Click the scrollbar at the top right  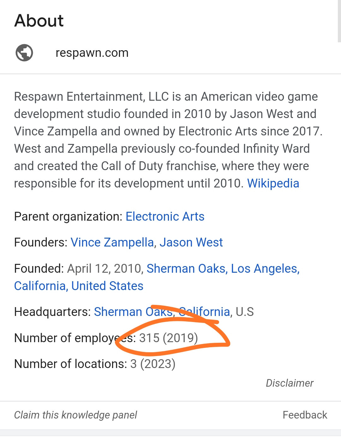[x=339, y=21]
